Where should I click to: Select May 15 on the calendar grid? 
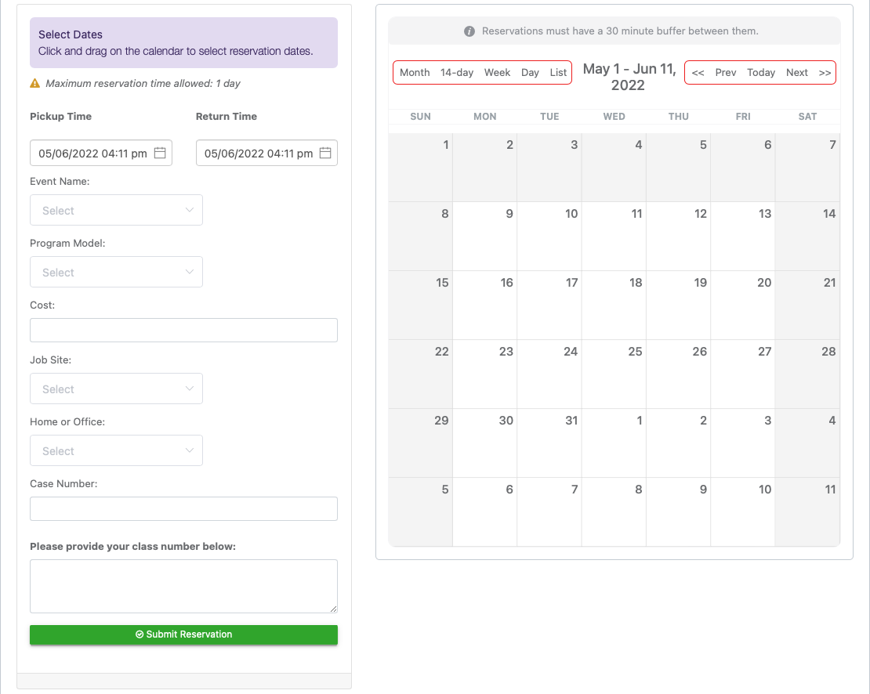(x=420, y=305)
